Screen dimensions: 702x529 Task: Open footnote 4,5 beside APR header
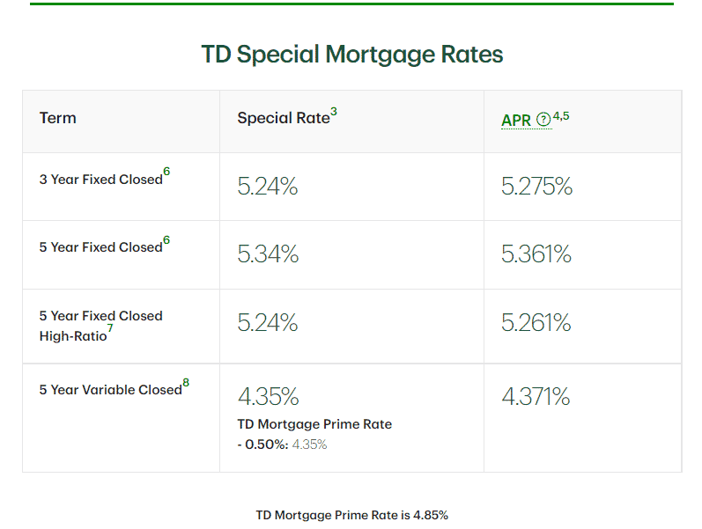point(563,114)
